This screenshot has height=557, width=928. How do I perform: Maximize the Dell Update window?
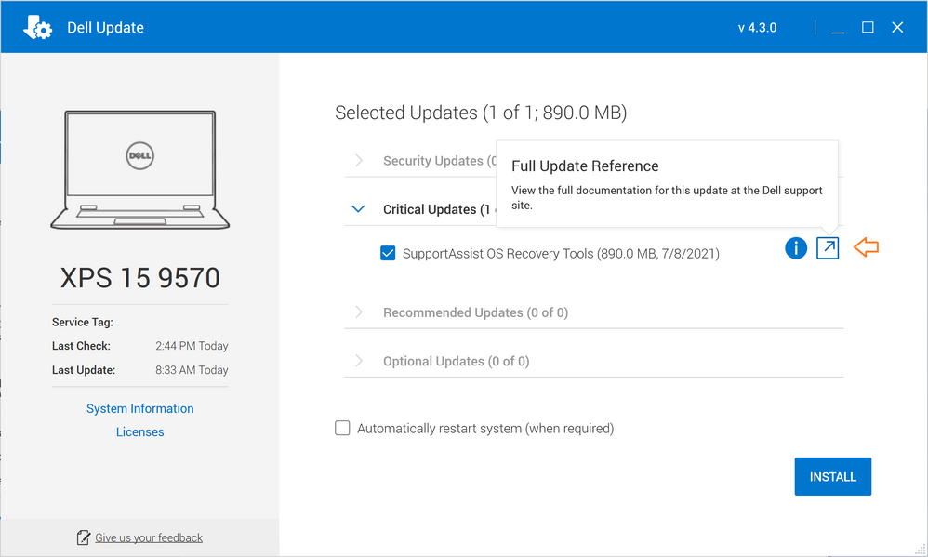point(868,27)
